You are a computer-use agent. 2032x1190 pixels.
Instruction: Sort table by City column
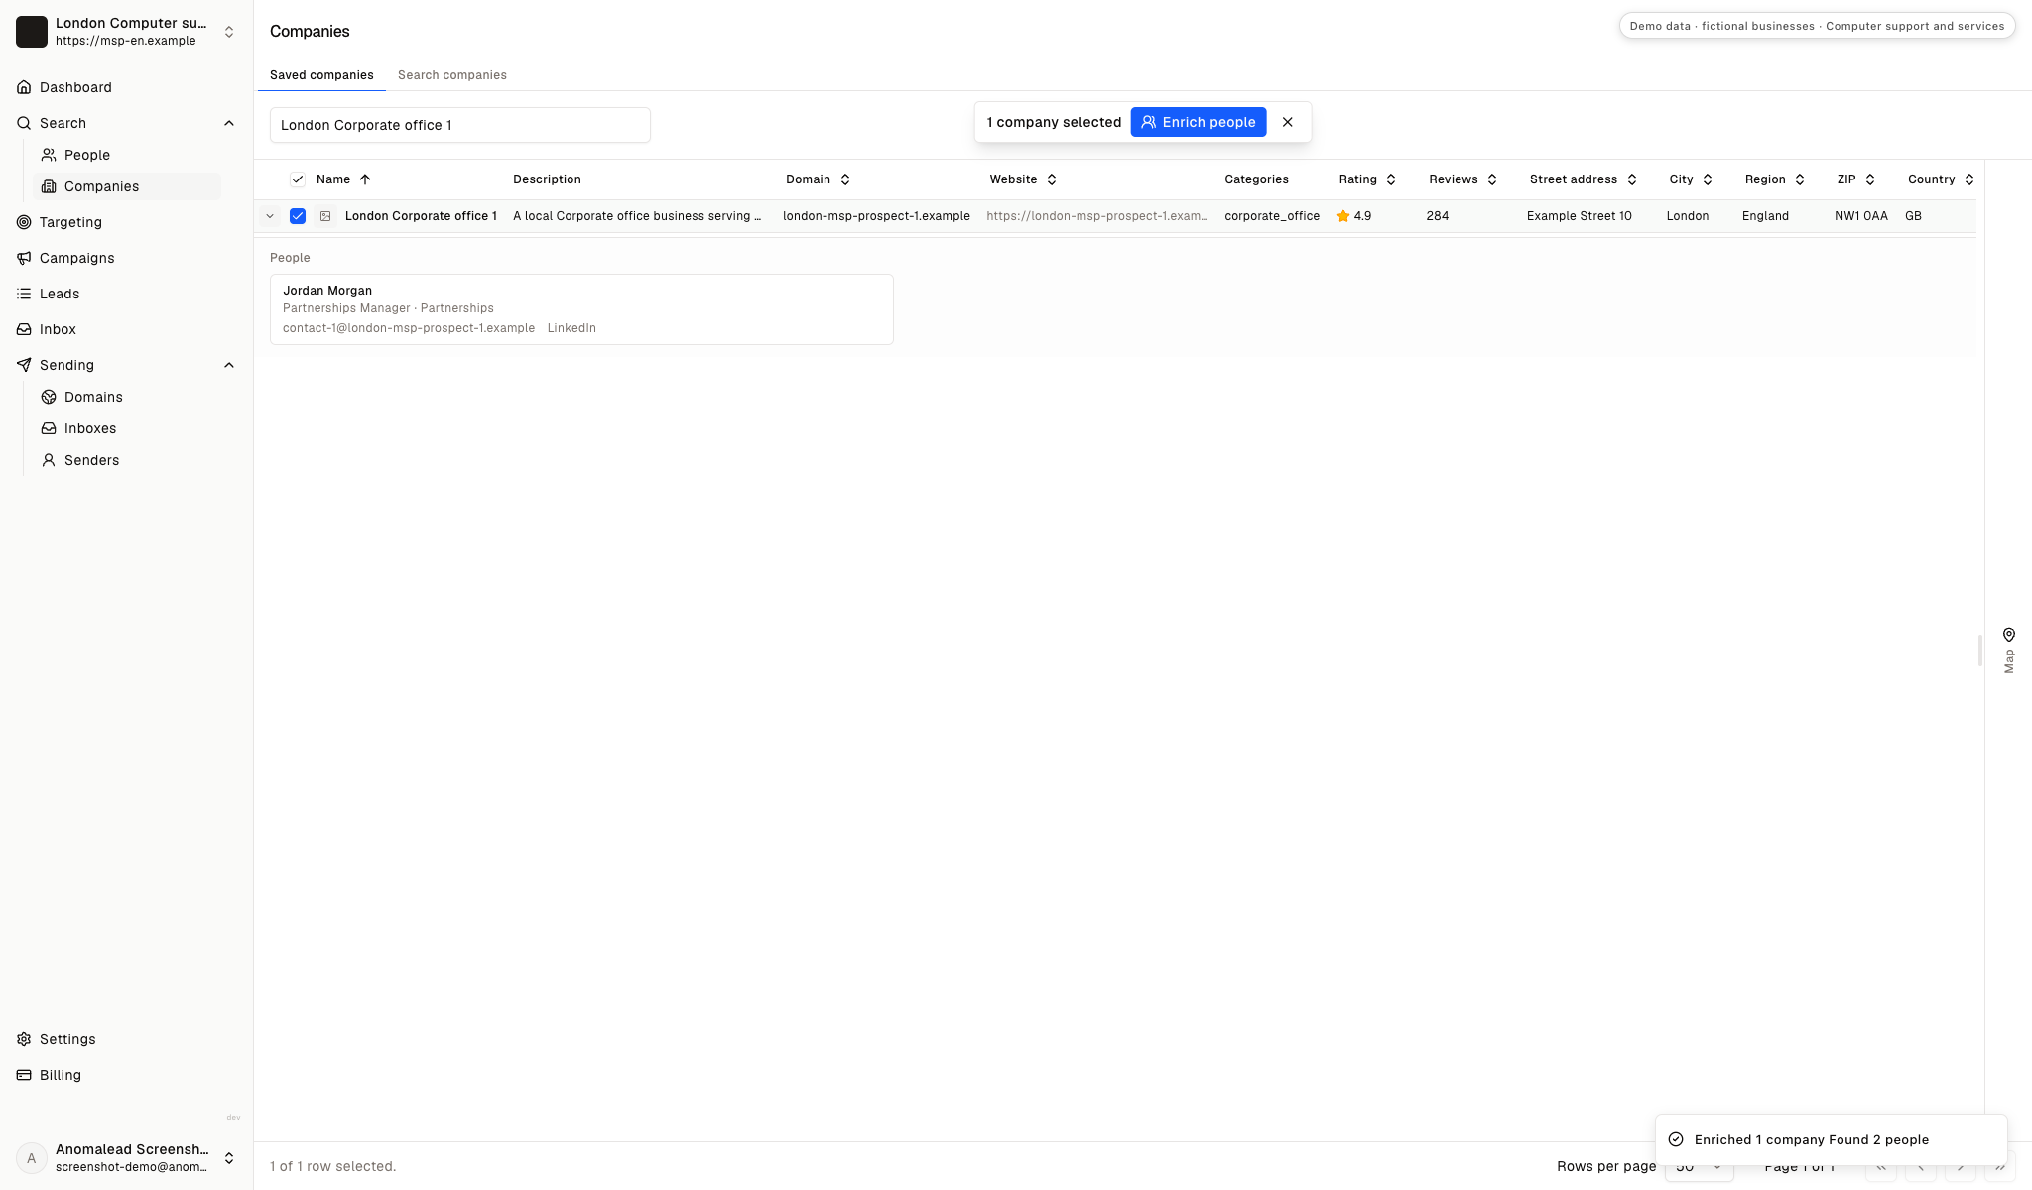pyautogui.click(x=1691, y=179)
